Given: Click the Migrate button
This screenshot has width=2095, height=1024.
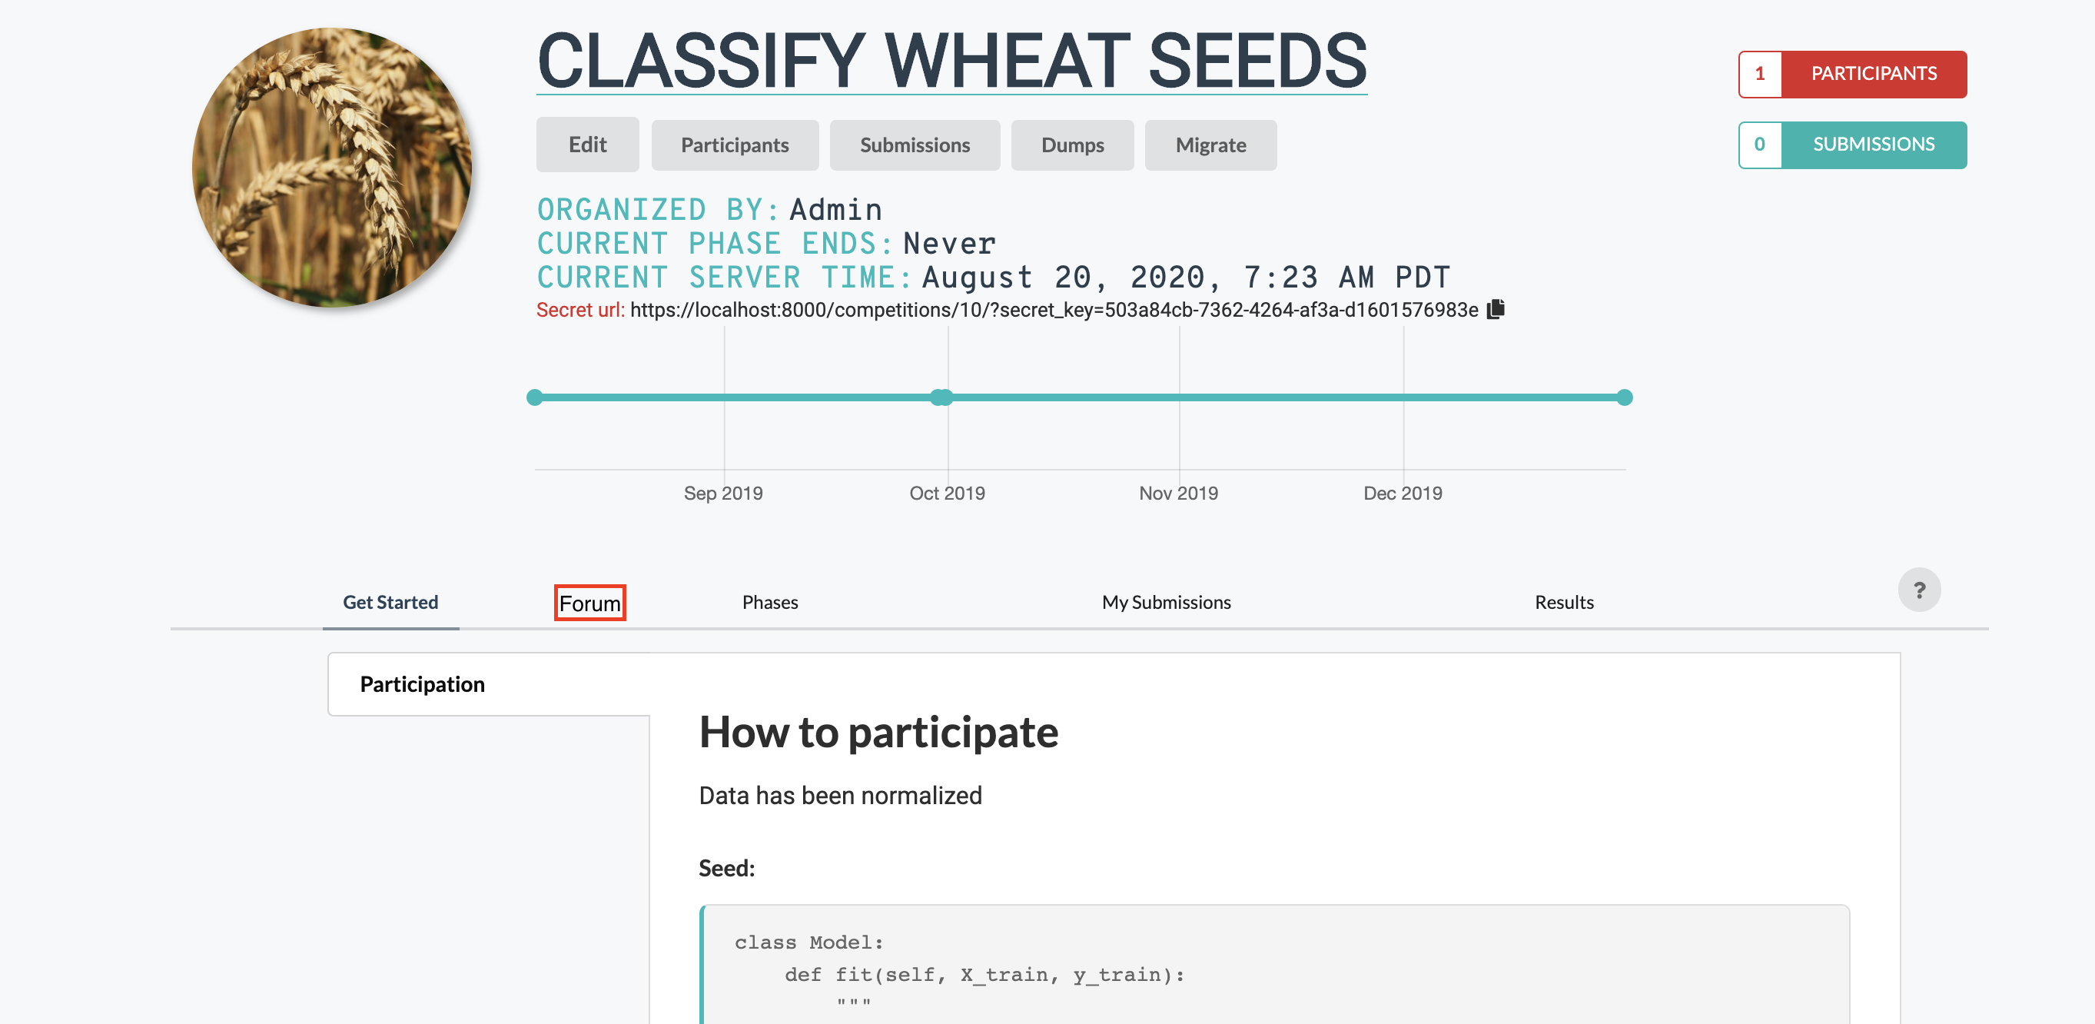Looking at the screenshot, I should [1210, 145].
